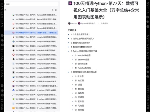Jump to 4. 如何使用数据可视化?
The height and width of the screenshot is (112, 150).
coord(81,47)
